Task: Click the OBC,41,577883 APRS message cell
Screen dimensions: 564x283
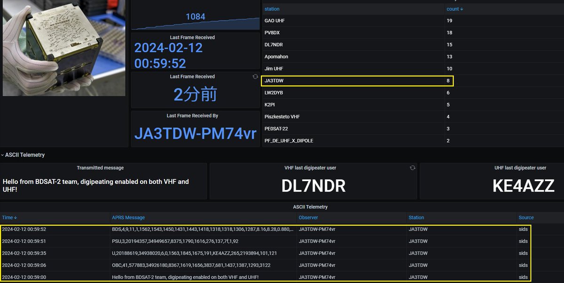Action: pos(191,265)
